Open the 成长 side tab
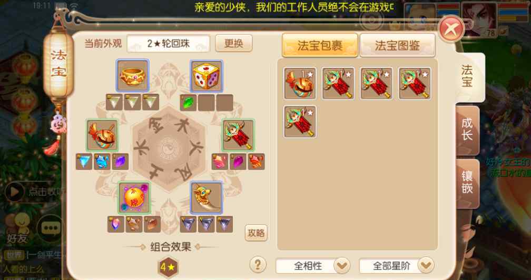 tap(467, 130)
